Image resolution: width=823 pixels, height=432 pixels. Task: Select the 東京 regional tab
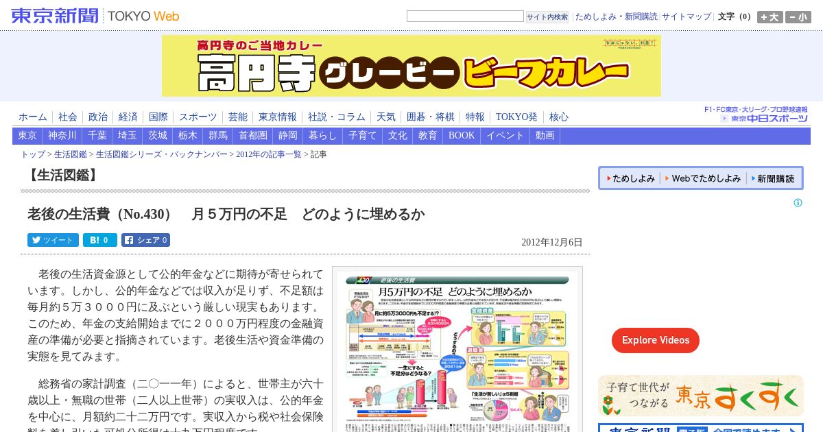[x=27, y=136]
